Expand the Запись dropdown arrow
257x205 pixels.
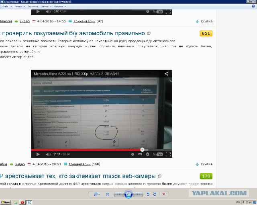[x=51, y=6]
